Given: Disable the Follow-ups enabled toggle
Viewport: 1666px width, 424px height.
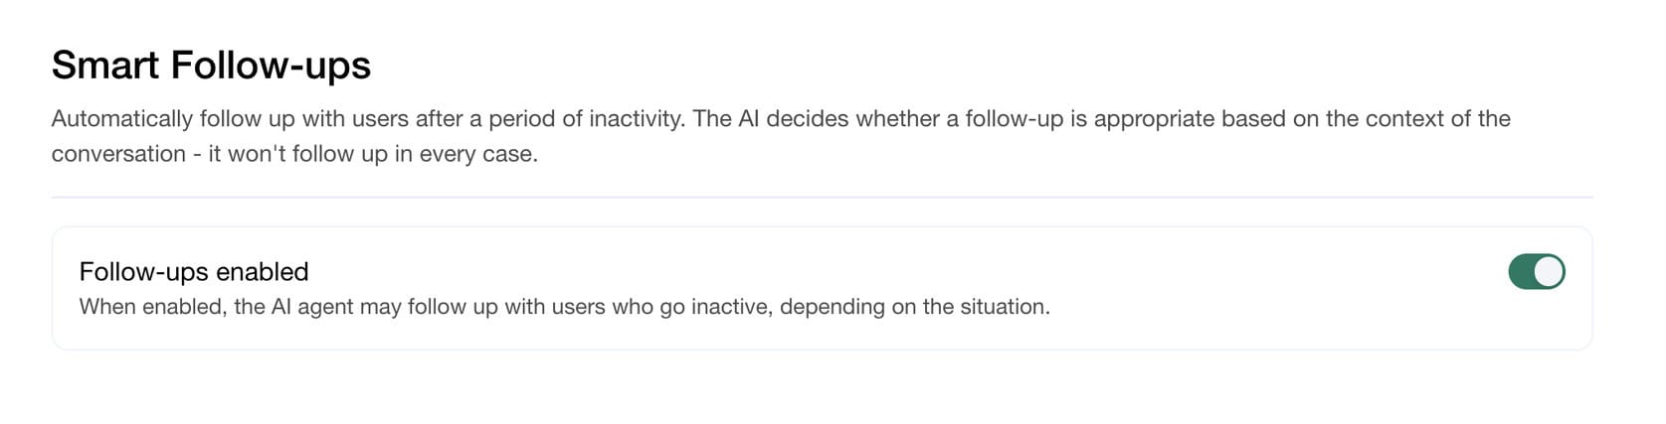Looking at the screenshot, I should click(x=1536, y=272).
